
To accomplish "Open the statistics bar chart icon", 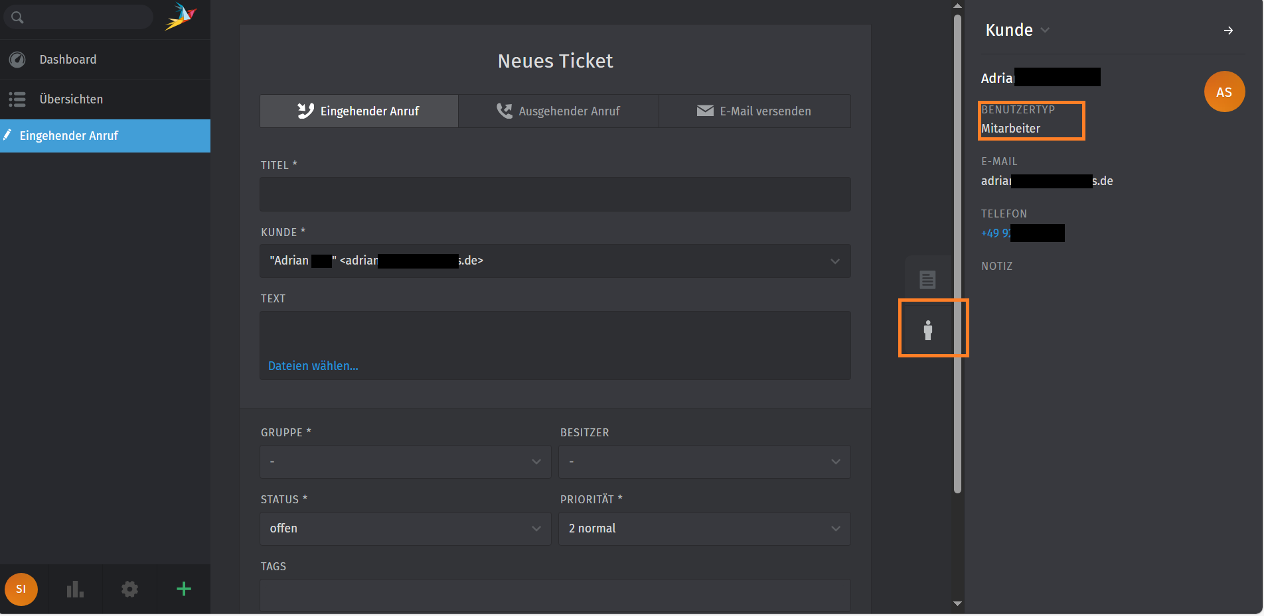I will pos(75,589).
